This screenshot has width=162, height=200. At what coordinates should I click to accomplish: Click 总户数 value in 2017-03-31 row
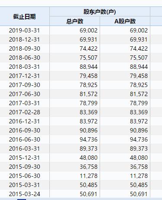click(x=88, y=103)
